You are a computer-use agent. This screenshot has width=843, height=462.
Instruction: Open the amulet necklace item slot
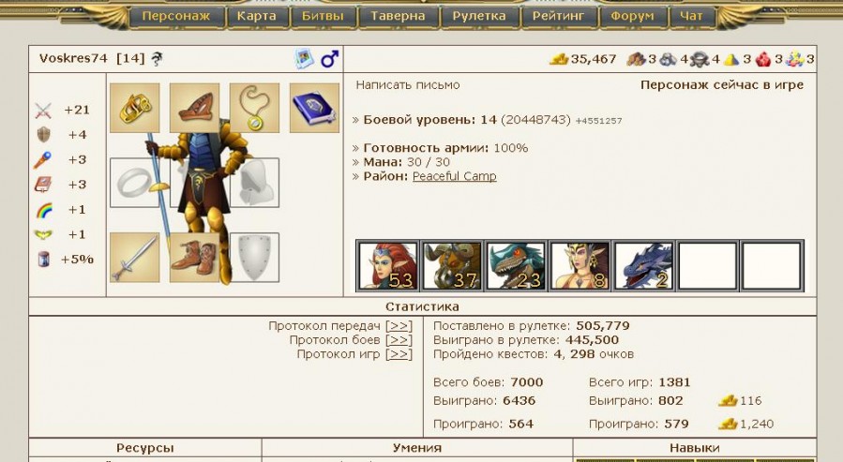pos(254,108)
